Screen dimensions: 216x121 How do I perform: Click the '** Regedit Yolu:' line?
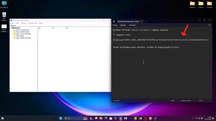click(x=122, y=35)
